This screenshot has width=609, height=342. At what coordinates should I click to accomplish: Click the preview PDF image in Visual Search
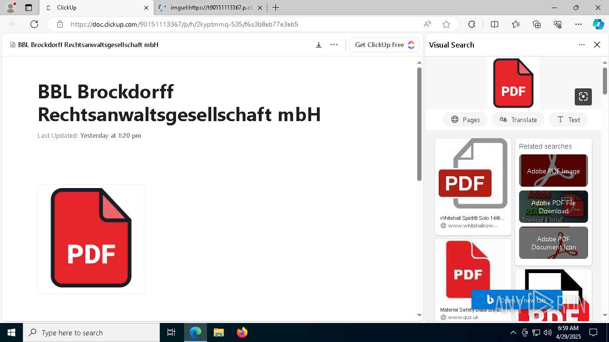pyautogui.click(x=513, y=83)
